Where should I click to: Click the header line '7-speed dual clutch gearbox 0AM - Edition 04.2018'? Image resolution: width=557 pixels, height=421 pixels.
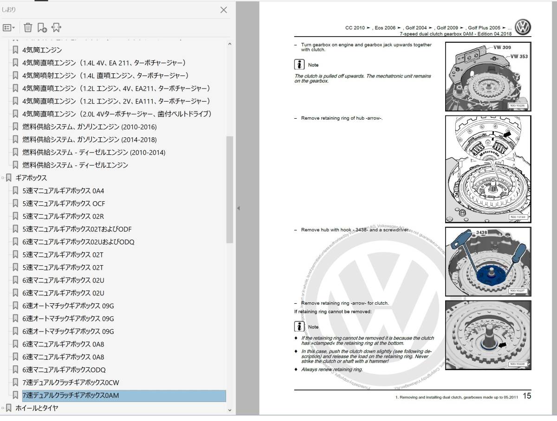456,34
